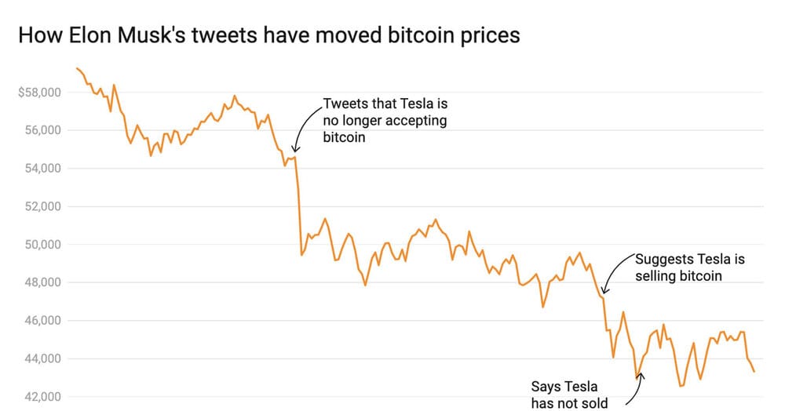Click the steep vertical drop from 54,000 to 50,000
Screen dimensions: 785x411
pos(299,206)
